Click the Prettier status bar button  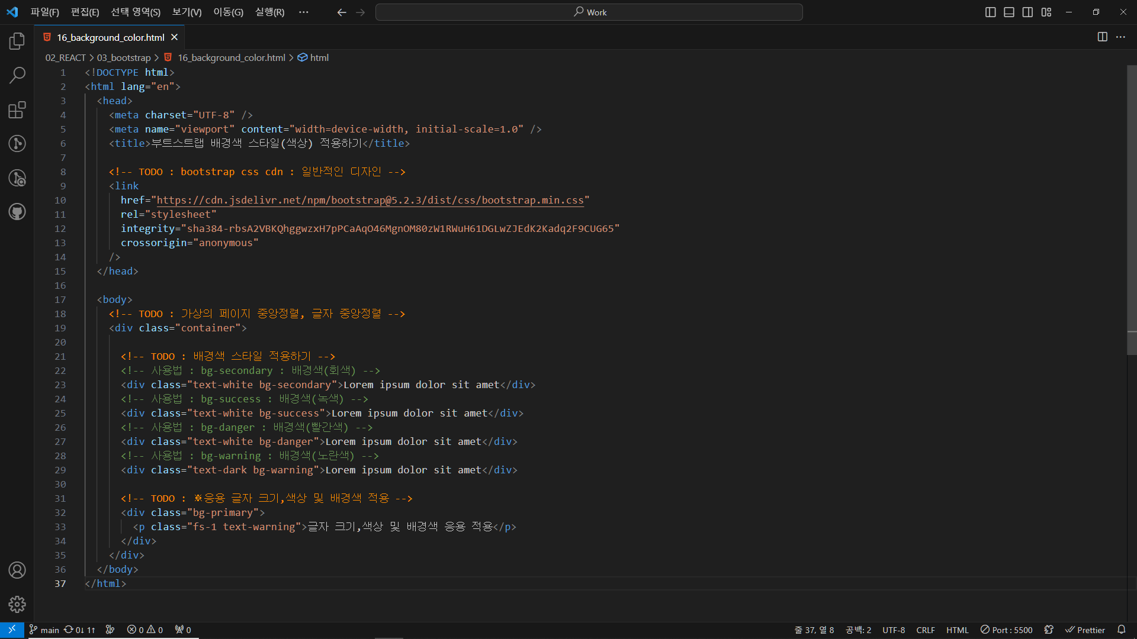point(1085,630)
